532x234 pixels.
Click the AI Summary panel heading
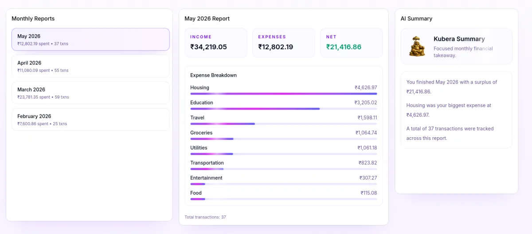tap(416, 19)
